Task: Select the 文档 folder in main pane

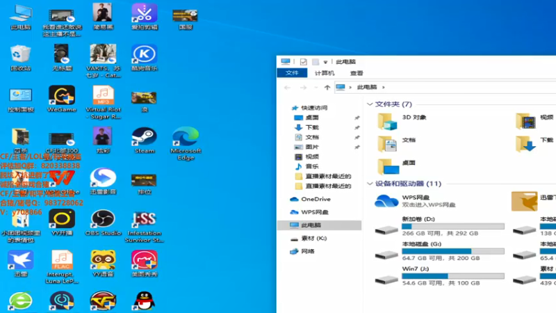Action: click(x=396, y=144)
